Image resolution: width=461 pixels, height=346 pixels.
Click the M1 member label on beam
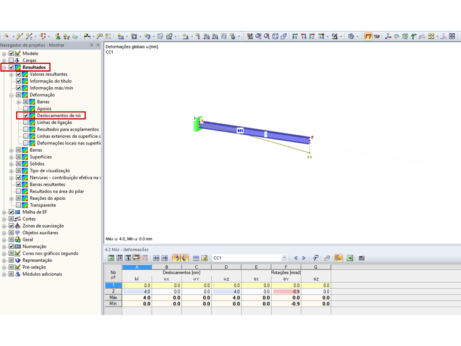(240, 131)
